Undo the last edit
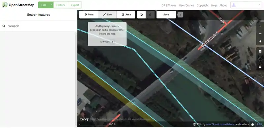This screenshot has width=264, height=128. coord(142,14)
